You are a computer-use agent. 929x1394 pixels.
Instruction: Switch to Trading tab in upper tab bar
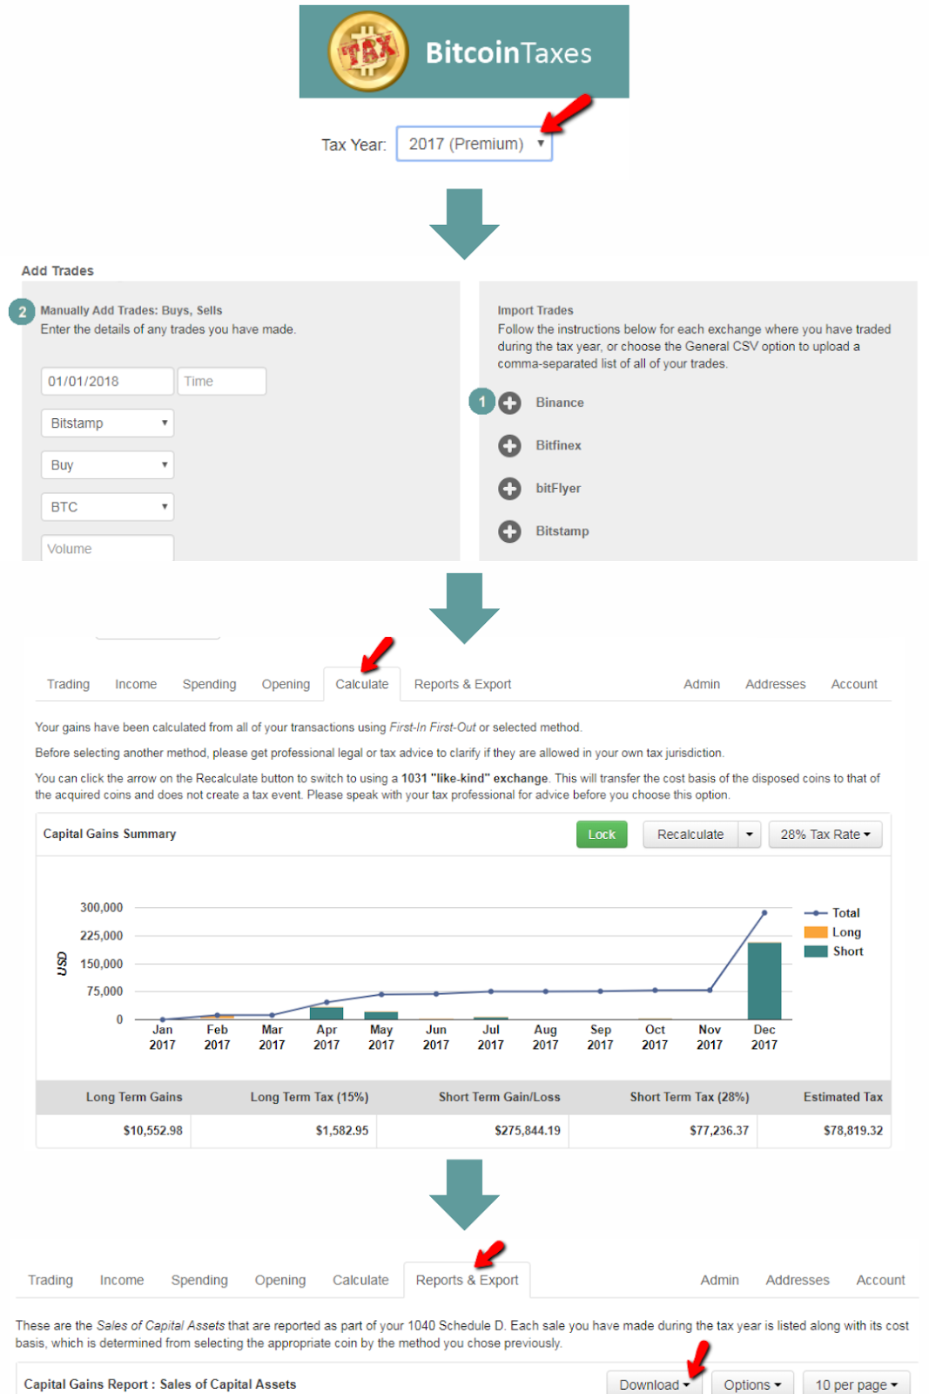click(69, 685)
